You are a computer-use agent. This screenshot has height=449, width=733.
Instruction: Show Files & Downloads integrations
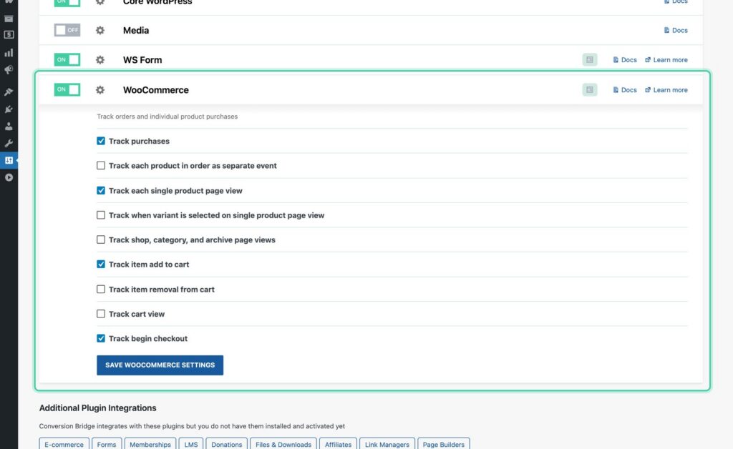283,444
